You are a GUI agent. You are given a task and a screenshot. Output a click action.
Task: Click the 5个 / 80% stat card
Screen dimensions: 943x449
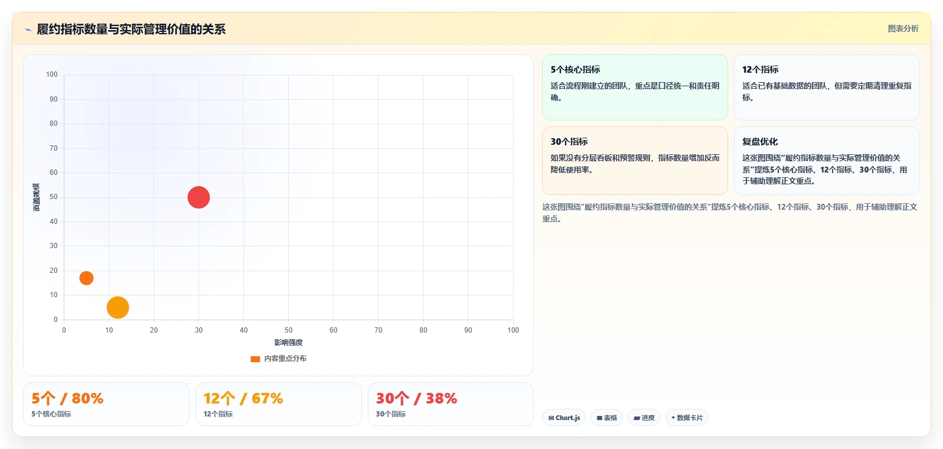pyautogui.click(x=106, y=404)
